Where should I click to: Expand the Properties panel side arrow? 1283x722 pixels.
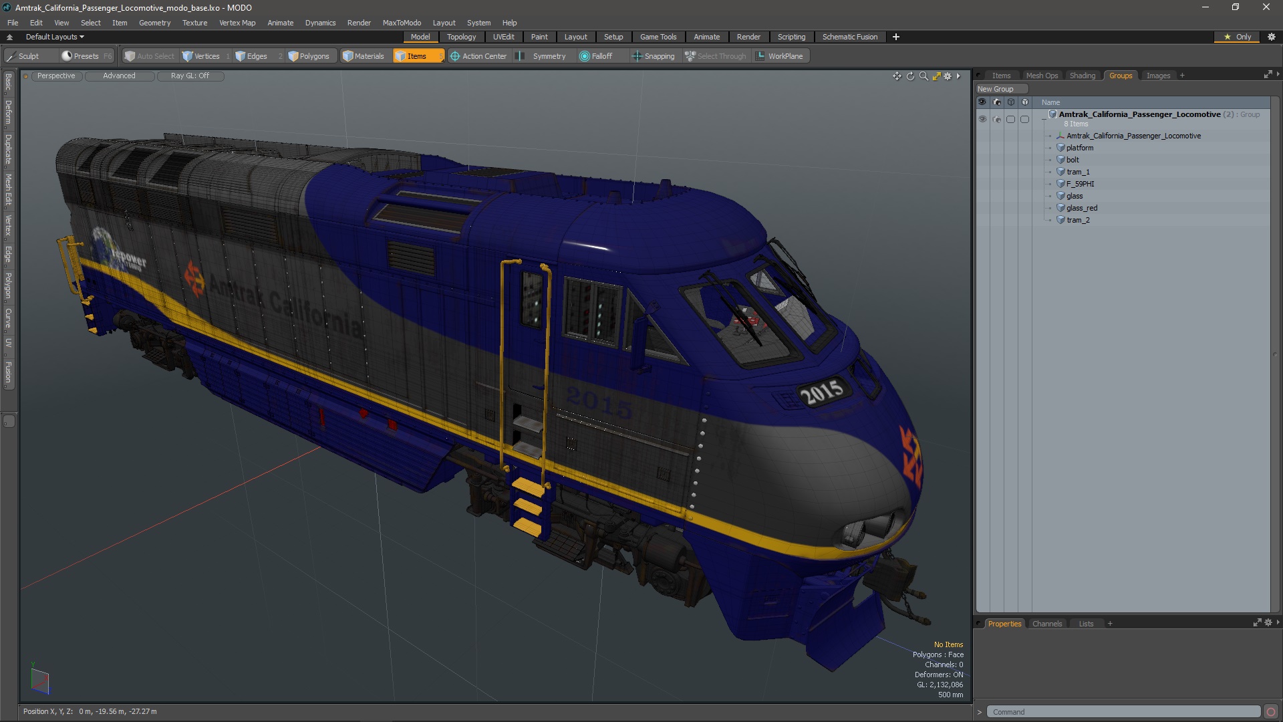point(1278,622)
